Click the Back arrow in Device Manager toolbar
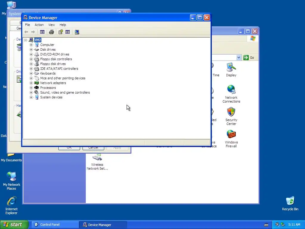The image size is (305, 229). [x=26, y=32]
